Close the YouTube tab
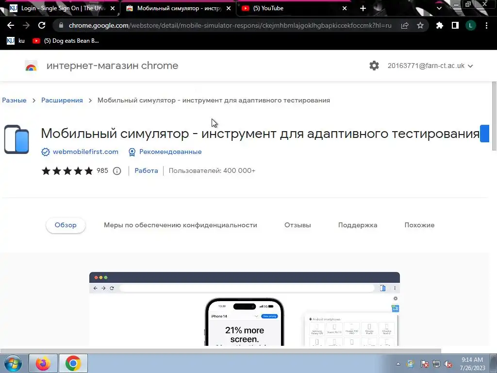This screenshot has width=497, height=373. pyautogui.click(x=345, y=8)
